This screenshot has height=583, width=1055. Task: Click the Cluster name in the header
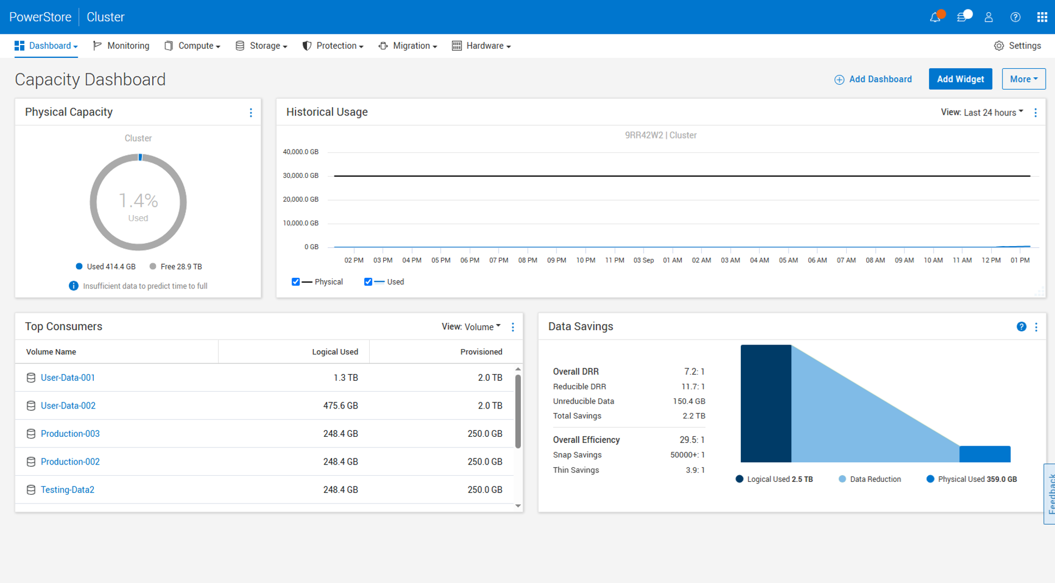coord(105,17)
